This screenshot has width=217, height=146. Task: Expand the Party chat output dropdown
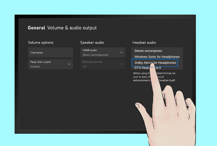(x=51, y=64)
